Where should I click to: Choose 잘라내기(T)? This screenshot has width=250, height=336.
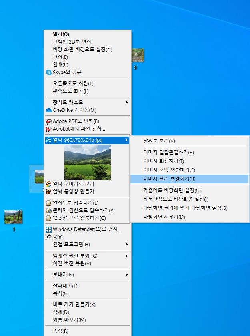coord(88,286)
